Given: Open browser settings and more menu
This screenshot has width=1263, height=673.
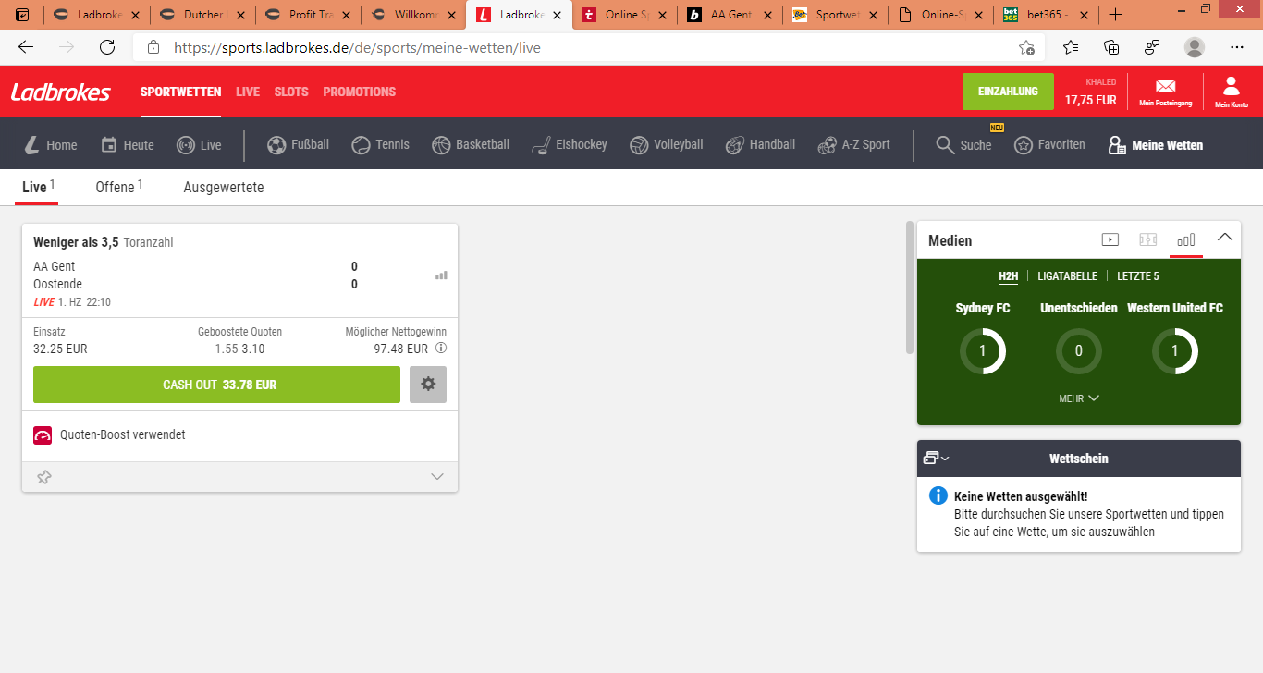Looking at the screenshot, I should [1237, 47].
